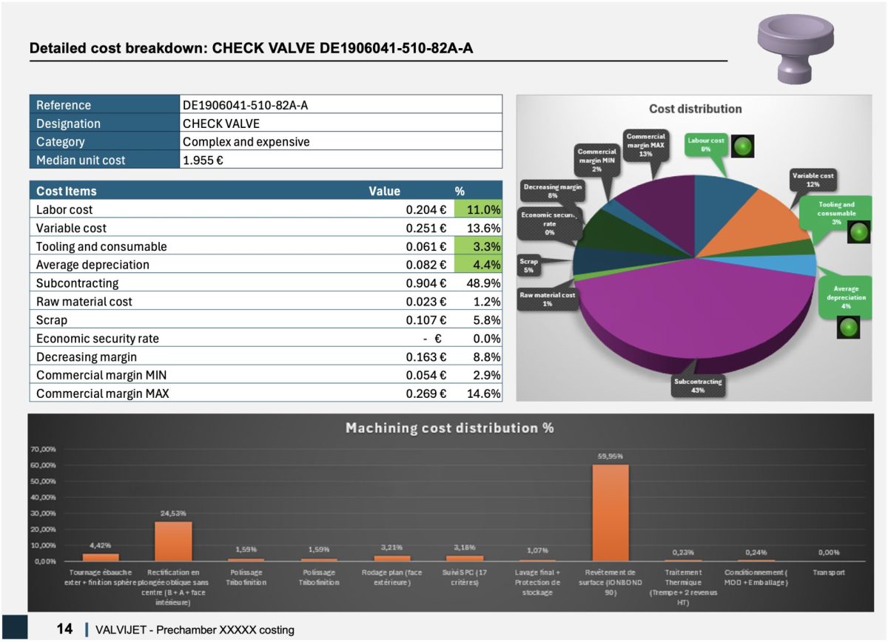Click the green indicator under Tooling and consumable

[x=858, y=232]
